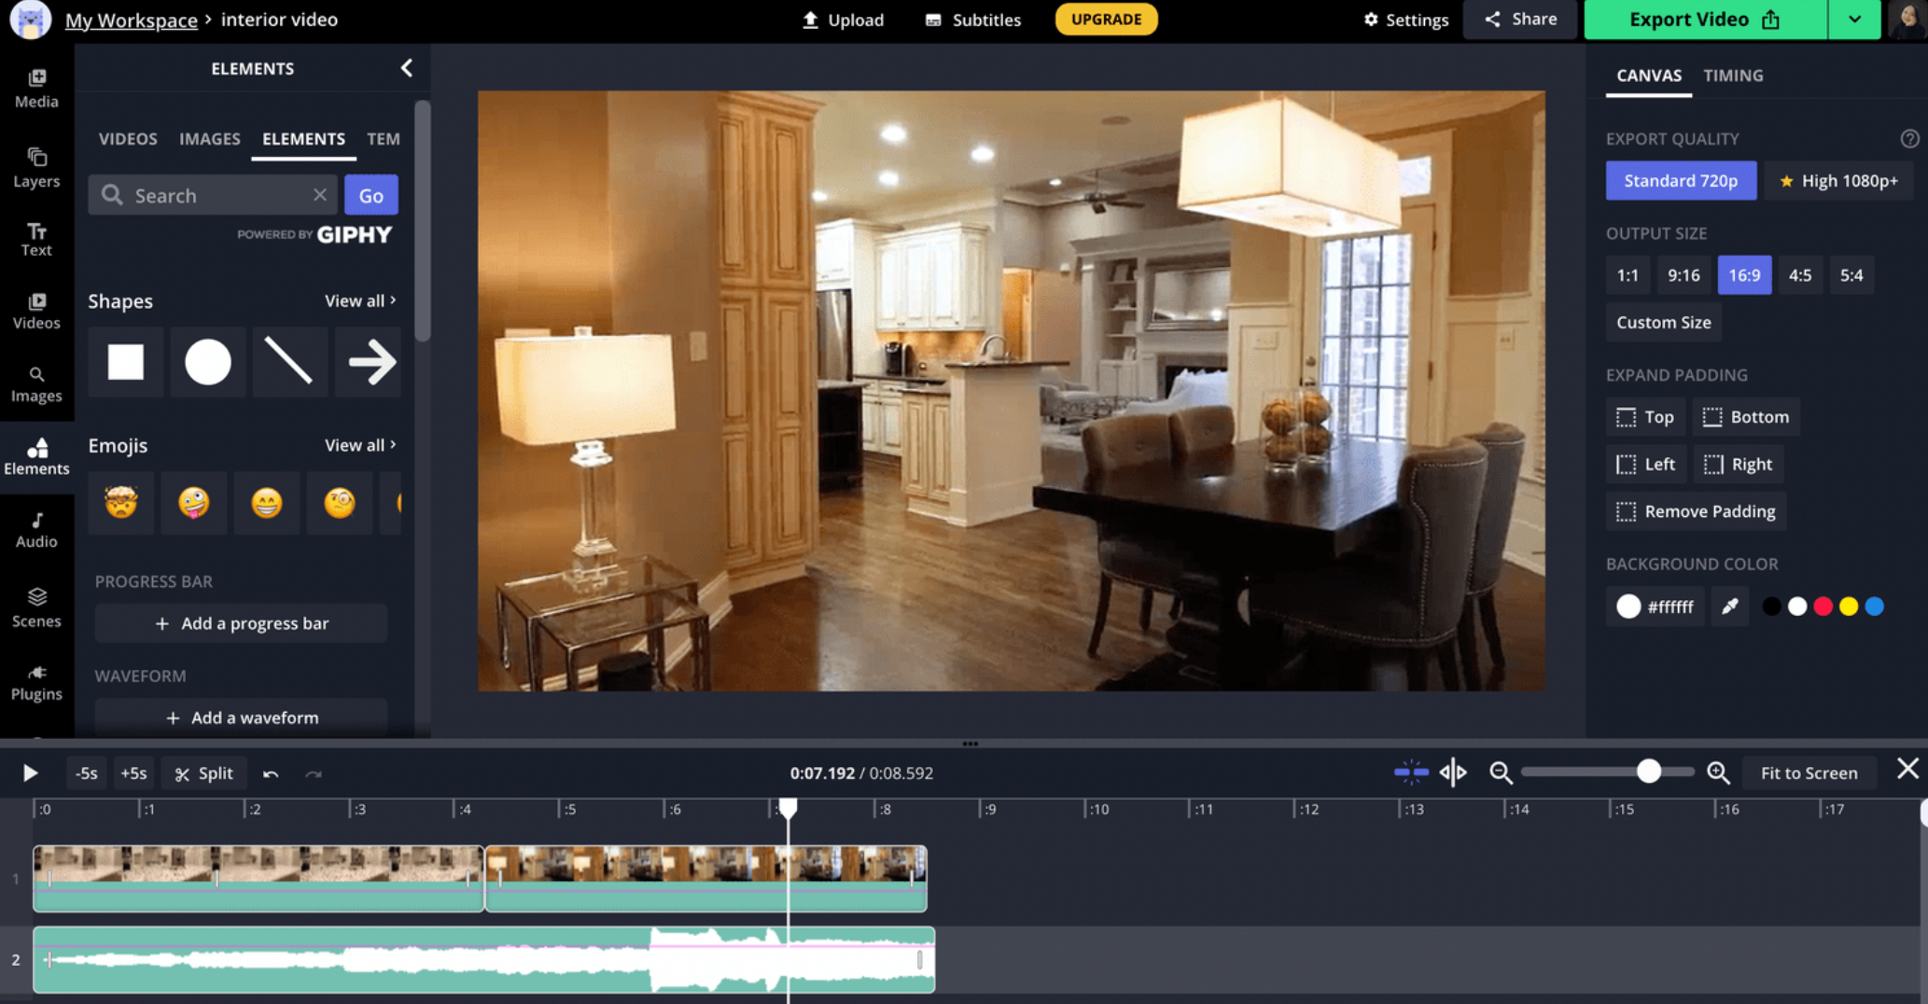This screenshot has height=1004, width=1928.
Task: Choose the yellow background color swatch
Action: pyautogui.click(x=1849, y=607)
